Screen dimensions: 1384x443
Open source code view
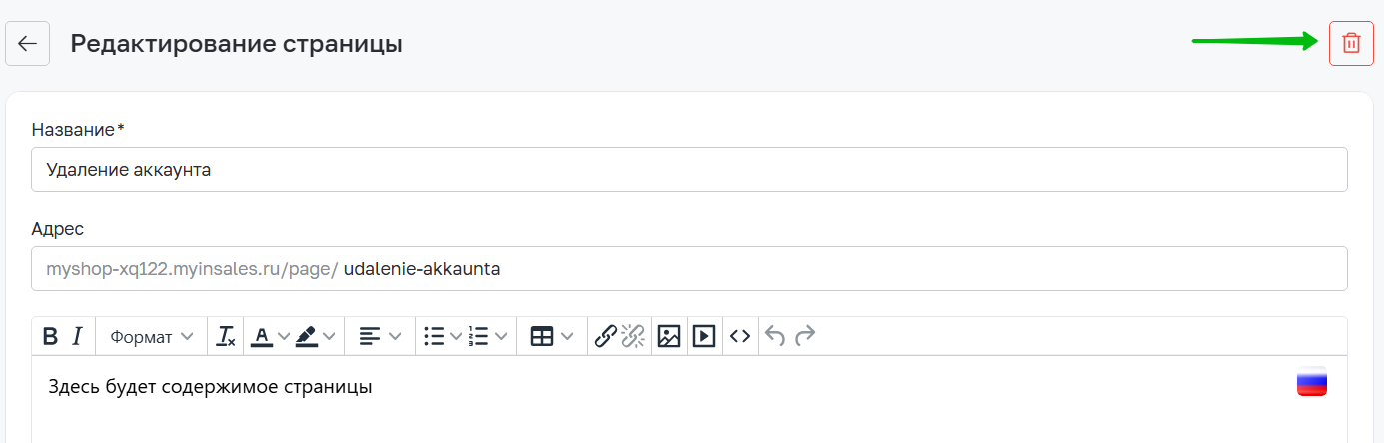[x=739, y=336]
